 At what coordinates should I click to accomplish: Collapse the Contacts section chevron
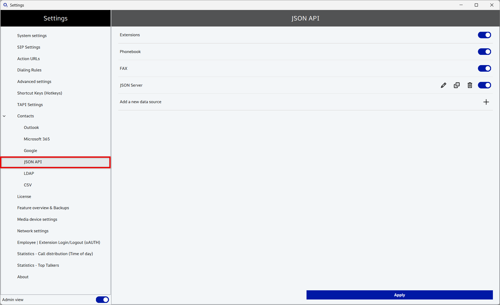4,116
